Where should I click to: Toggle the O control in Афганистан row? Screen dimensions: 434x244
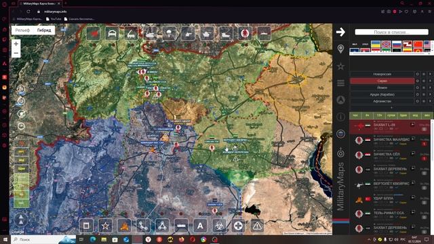tap(418, 101)
